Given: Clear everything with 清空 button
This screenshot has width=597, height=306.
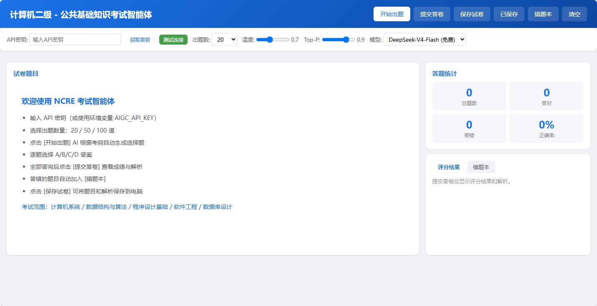Looking at the screenshot, I should coord(574,14).
